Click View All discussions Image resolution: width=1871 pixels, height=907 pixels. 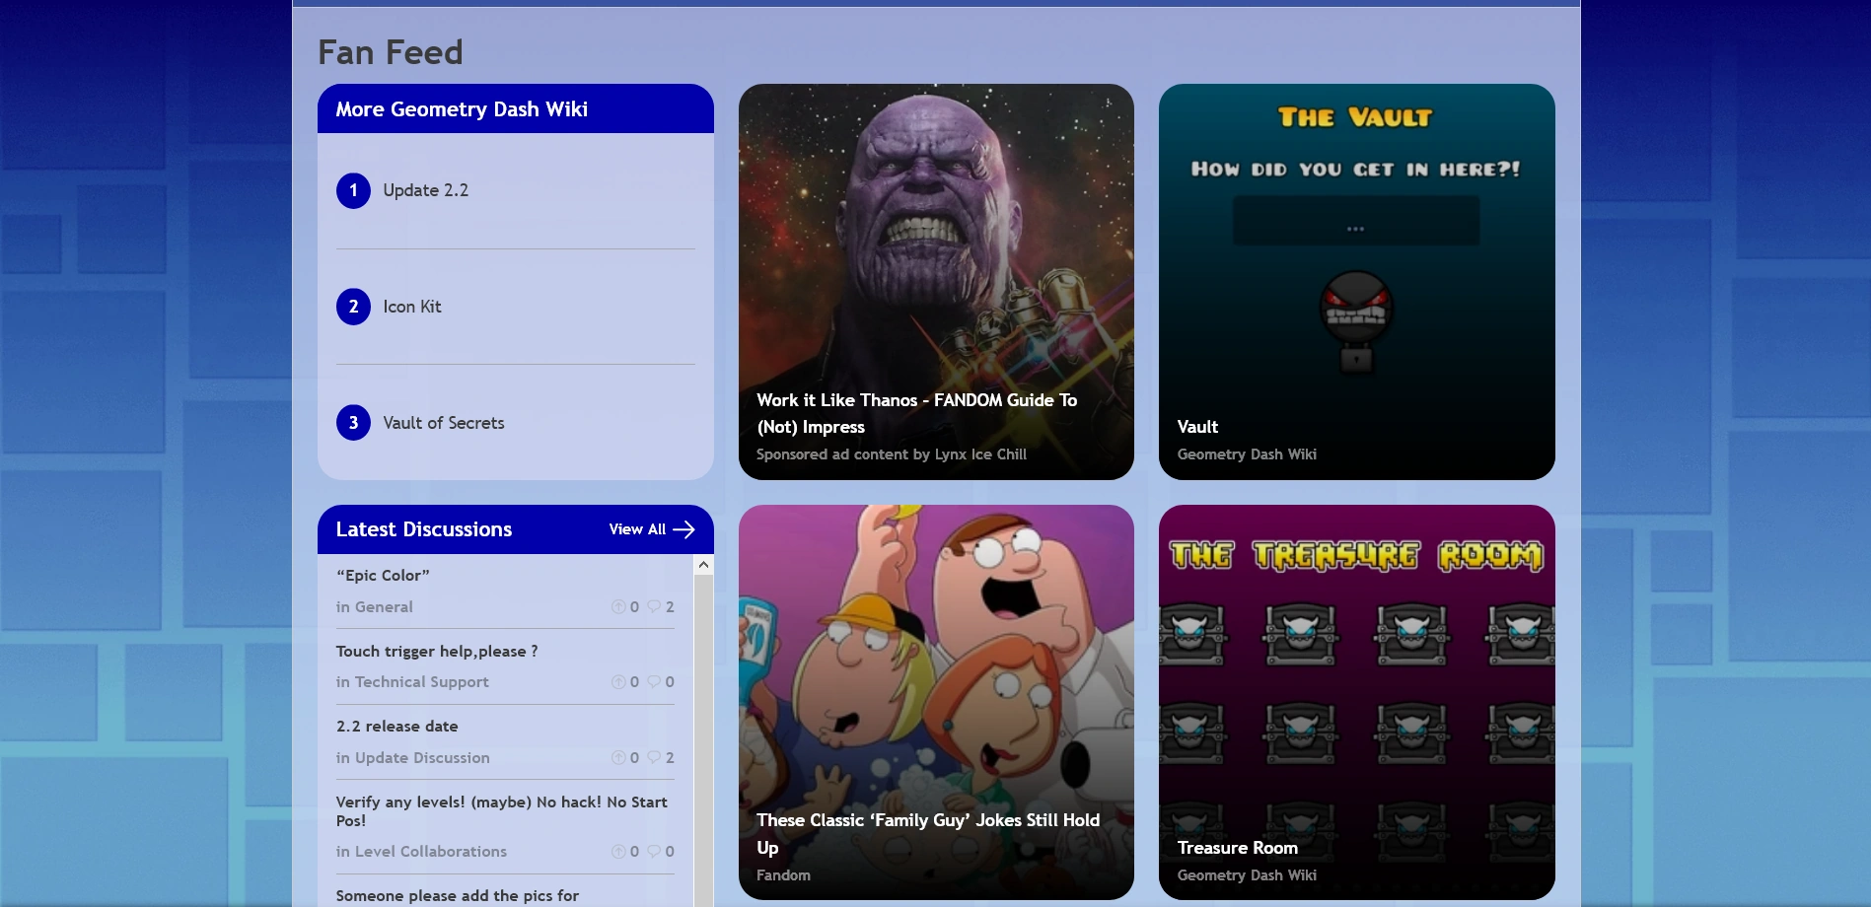pos(652,529)
